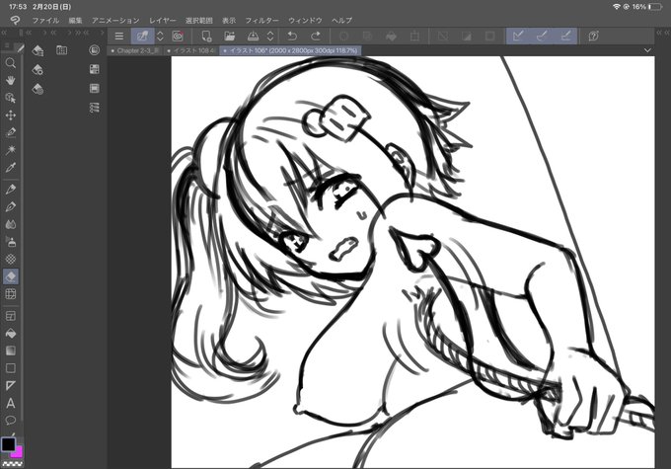This screenshot has width=671, height=469.
Task: Select the Fill bucket tool
Action: (x=11, y=333)
